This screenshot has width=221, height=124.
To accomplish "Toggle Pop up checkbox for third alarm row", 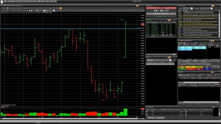I will 186,115.
